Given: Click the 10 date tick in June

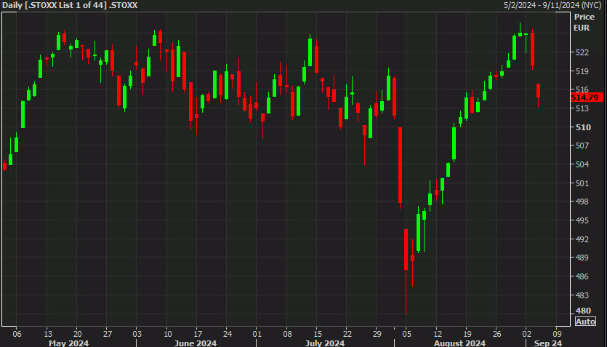Looking at the screenshot, I should click(167, 334).
